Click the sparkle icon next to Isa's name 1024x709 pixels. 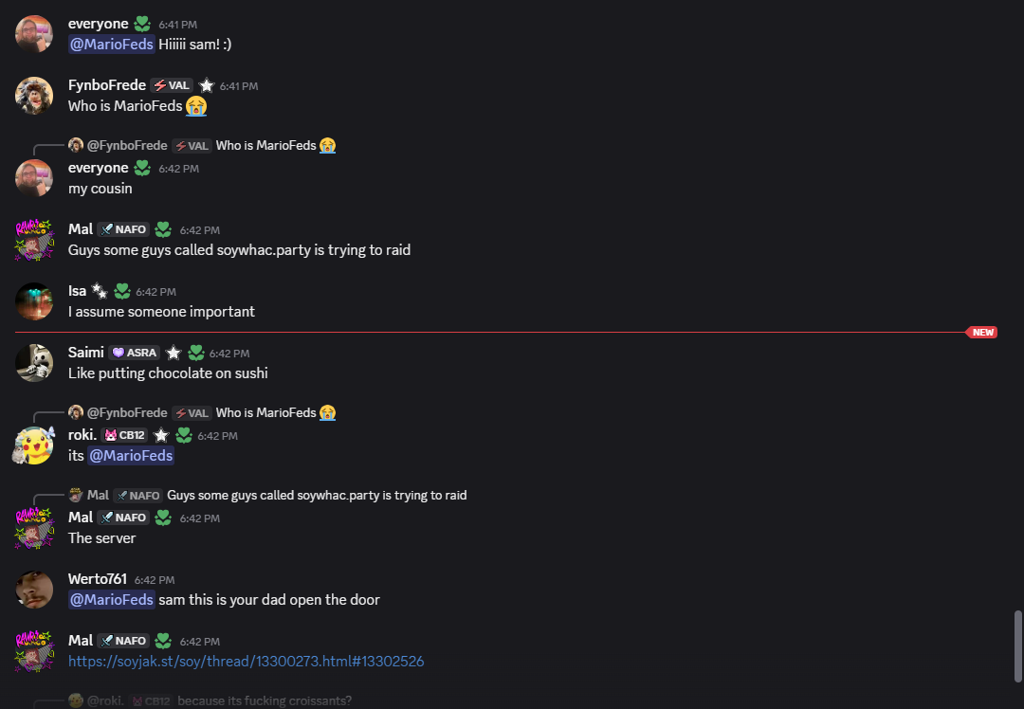coord(100,291)
